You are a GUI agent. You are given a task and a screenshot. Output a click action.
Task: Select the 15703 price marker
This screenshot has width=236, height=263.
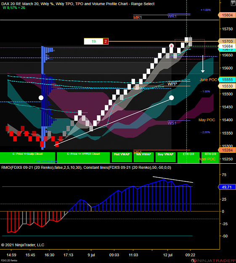[x=227, y=41]
